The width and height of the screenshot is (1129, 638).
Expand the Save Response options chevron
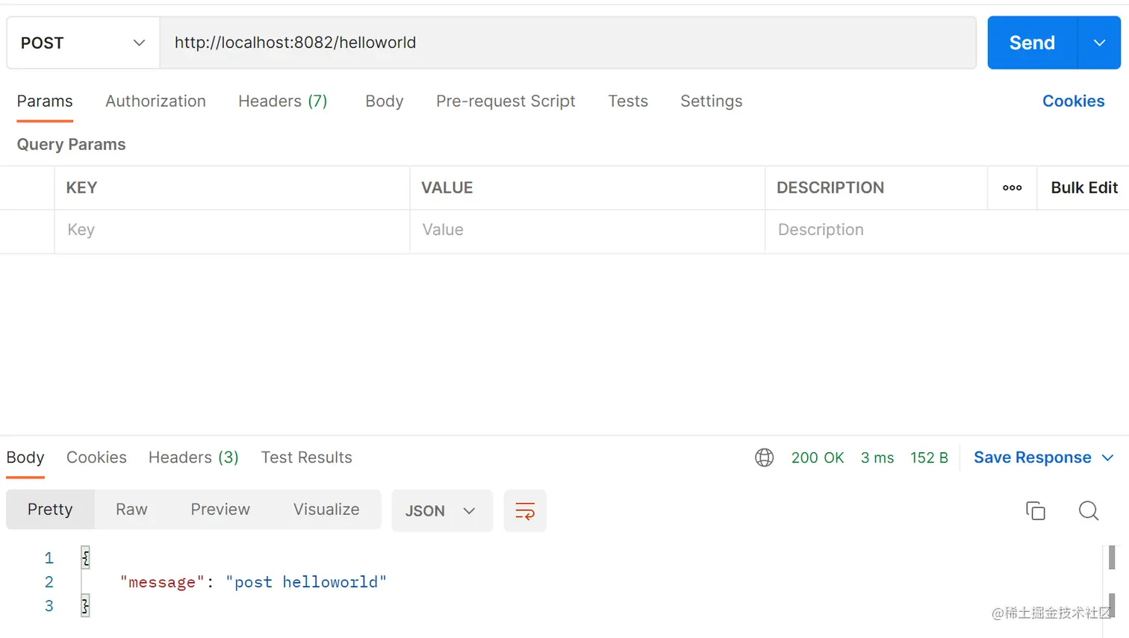tap(1108, 457)
